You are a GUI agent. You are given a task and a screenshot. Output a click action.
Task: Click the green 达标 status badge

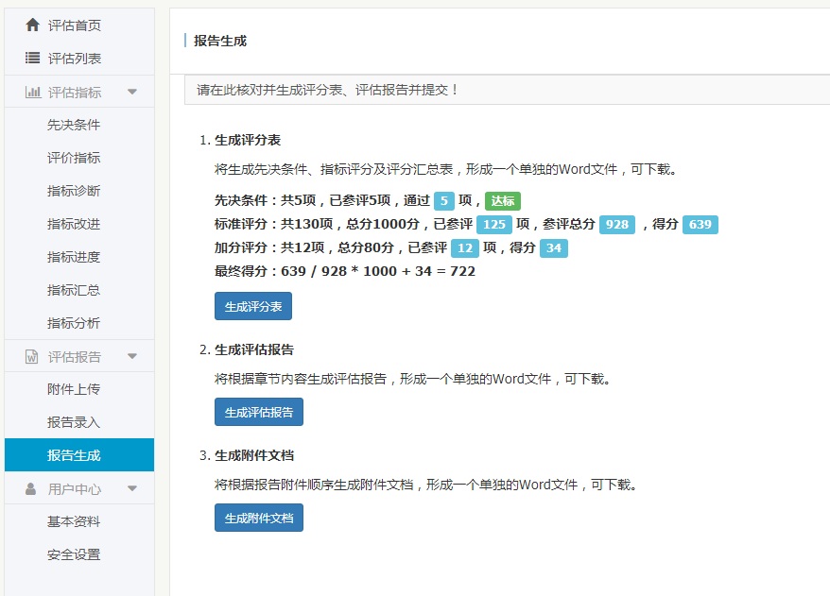pos(503,200)
